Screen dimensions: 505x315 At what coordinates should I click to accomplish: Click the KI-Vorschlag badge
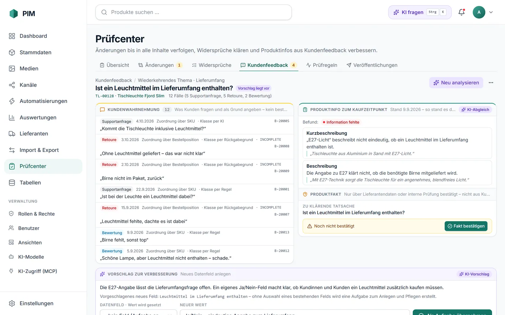pyautogui.click(x=474, y=274)
